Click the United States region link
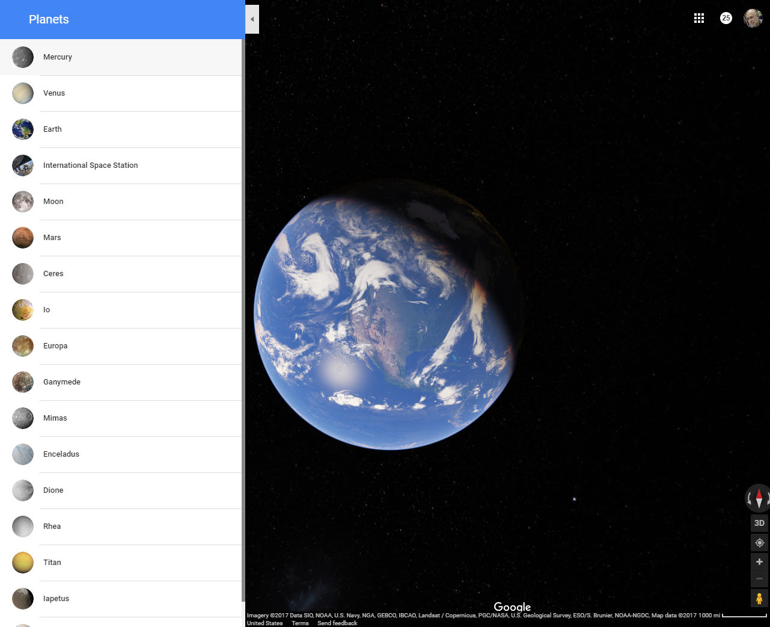 (x=264, y=623)
